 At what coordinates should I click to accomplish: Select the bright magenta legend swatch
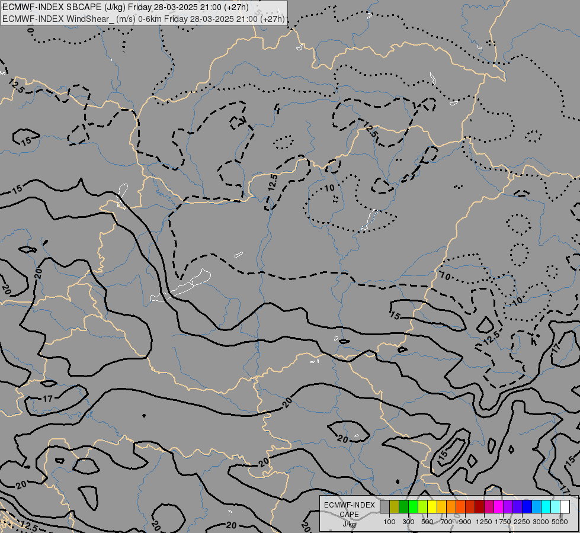(499, 507)
